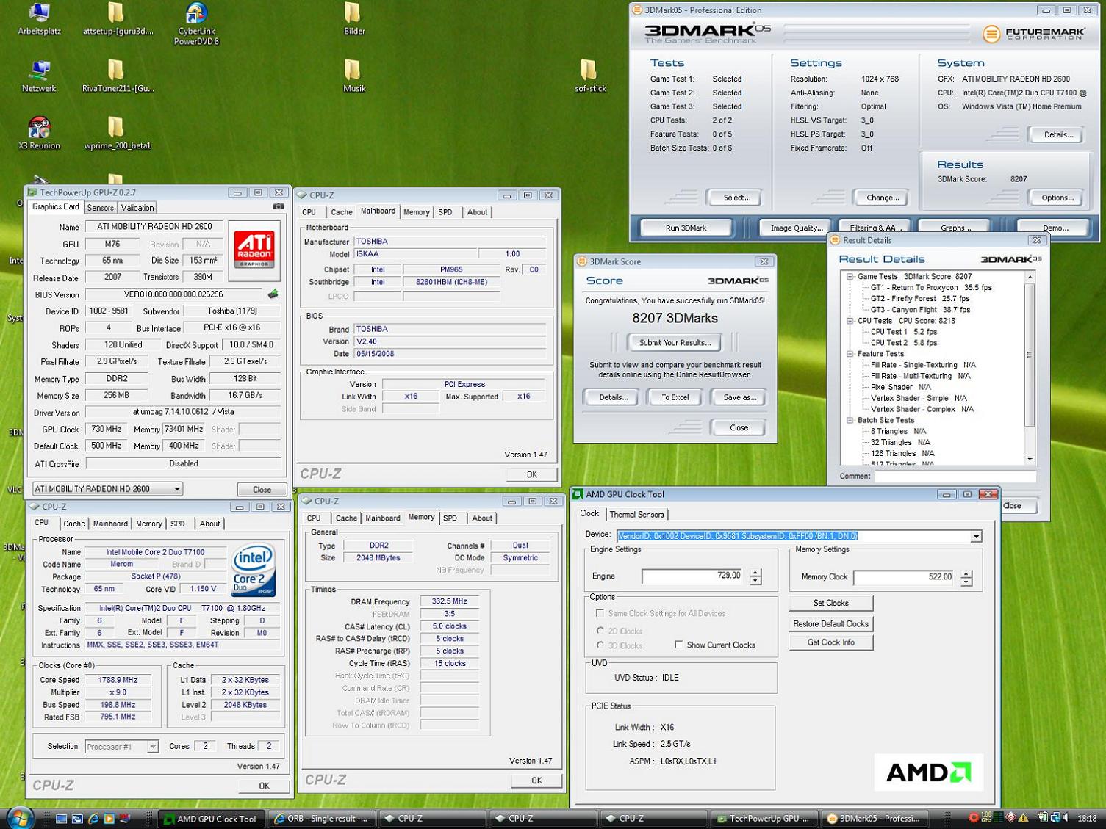This screenshot has height=829, width=1106.
Task: Toggle Show Current Clocks checkbox
Action: (678, 645)
